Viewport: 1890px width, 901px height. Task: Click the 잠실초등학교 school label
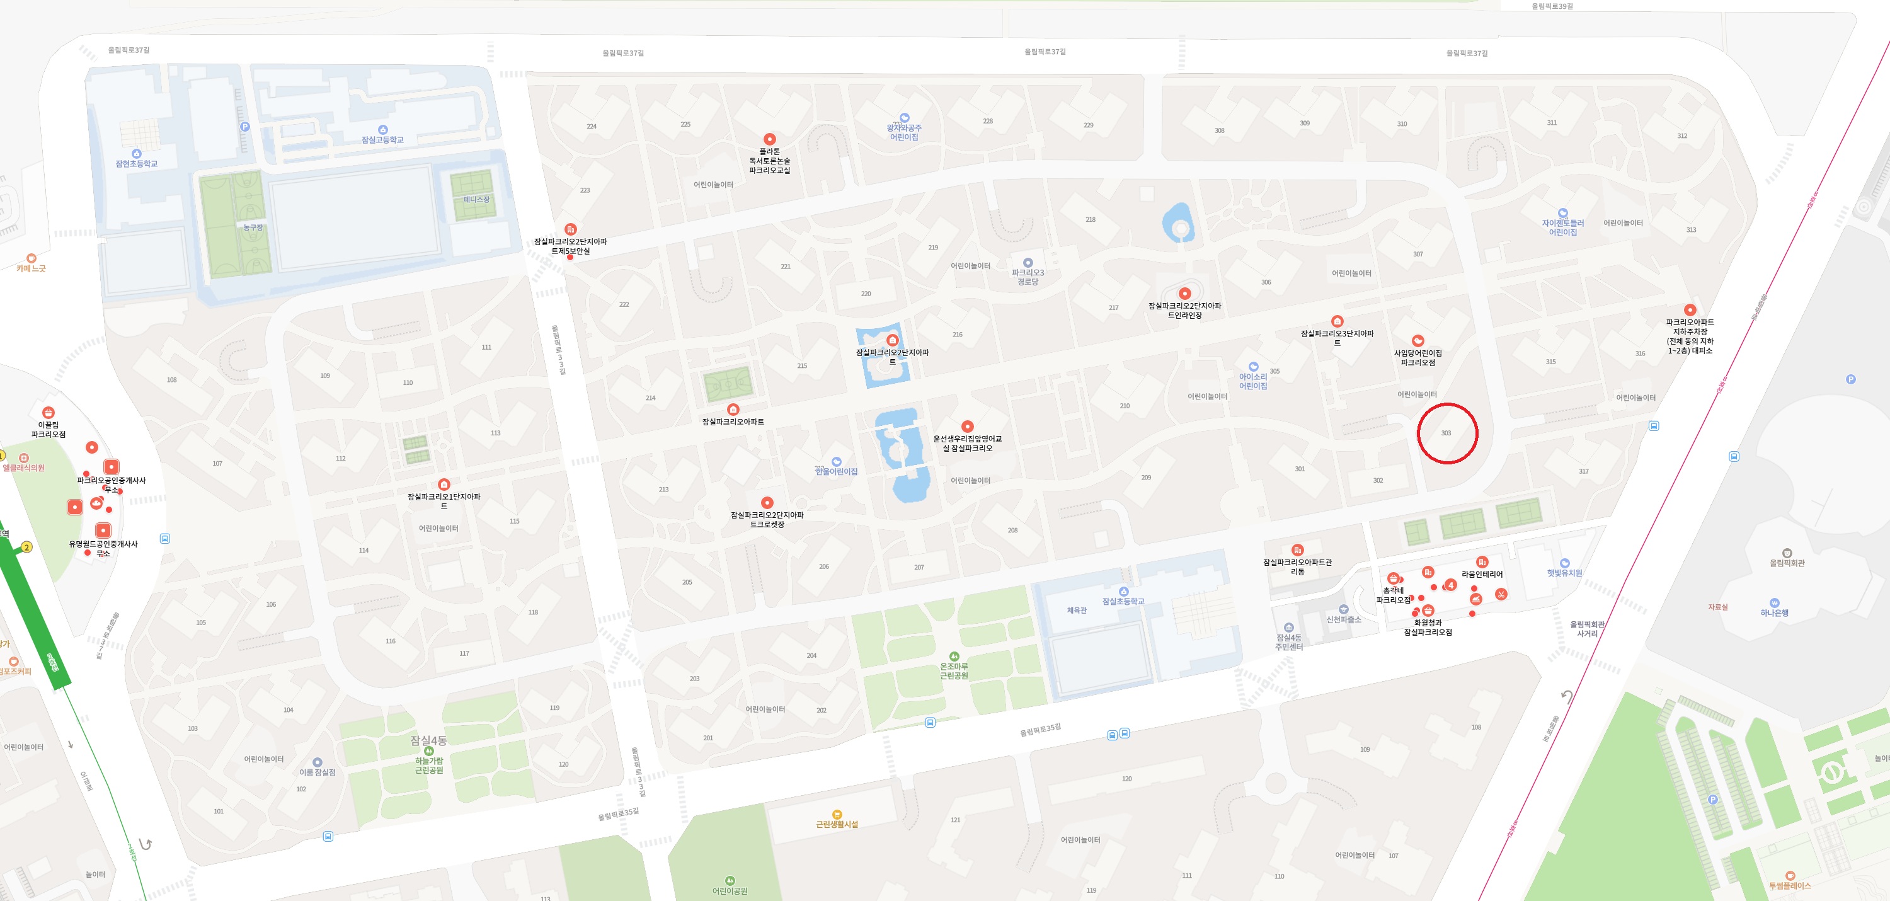pyautogui.click(x=1123, y=602)
